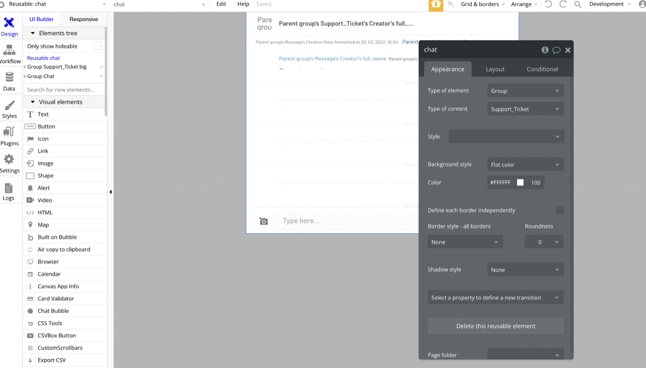The width and height of the screenshot is (646, 368).
Task: Open Border style all borders dropdown
Action: tap(465, 242)
